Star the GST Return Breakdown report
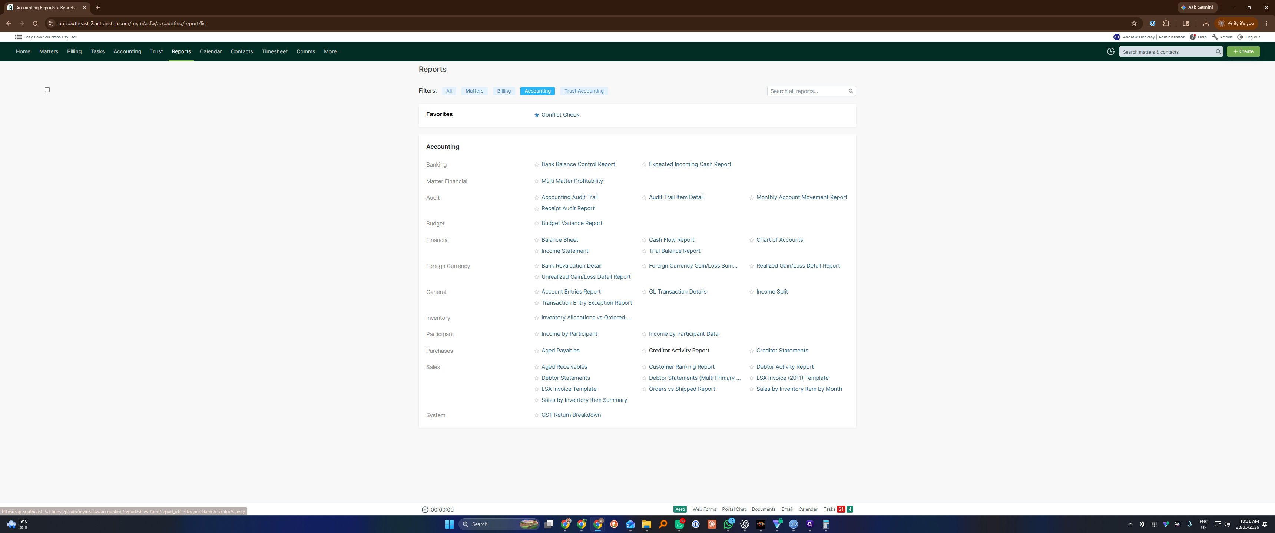1275x533 pixels. point(537,415)
